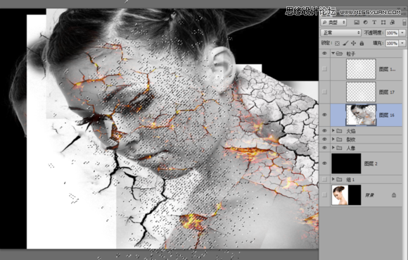This screenshot has width=408, height=260.
Task: Hide the 人像 group
Action: pos(324,148)
